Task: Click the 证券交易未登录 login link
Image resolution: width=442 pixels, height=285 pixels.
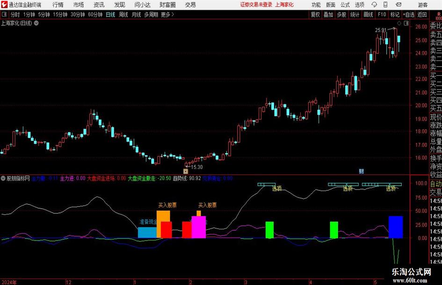Action: [x=256, y=5]
